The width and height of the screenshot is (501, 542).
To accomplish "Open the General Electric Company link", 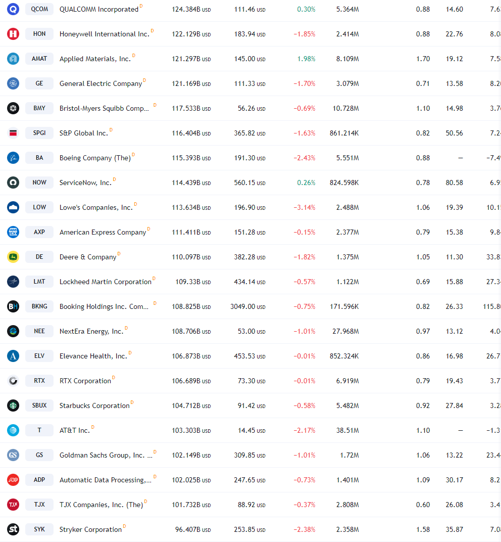I will (101, 83).
